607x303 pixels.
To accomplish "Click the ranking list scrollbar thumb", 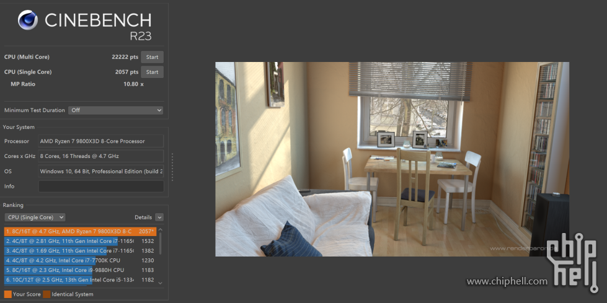I will (160, 244).
